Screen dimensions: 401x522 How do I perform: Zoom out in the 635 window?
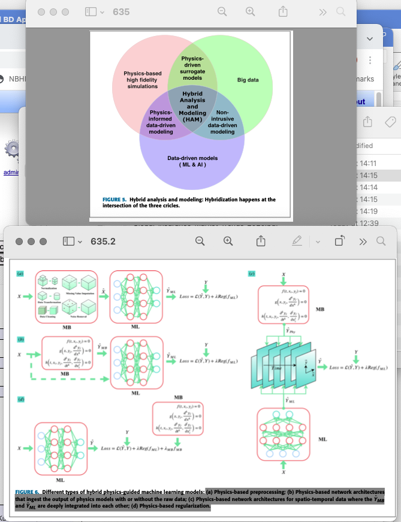[222, 11]
